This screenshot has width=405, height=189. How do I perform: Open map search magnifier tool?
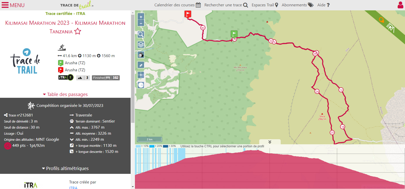tap(141, 34)
